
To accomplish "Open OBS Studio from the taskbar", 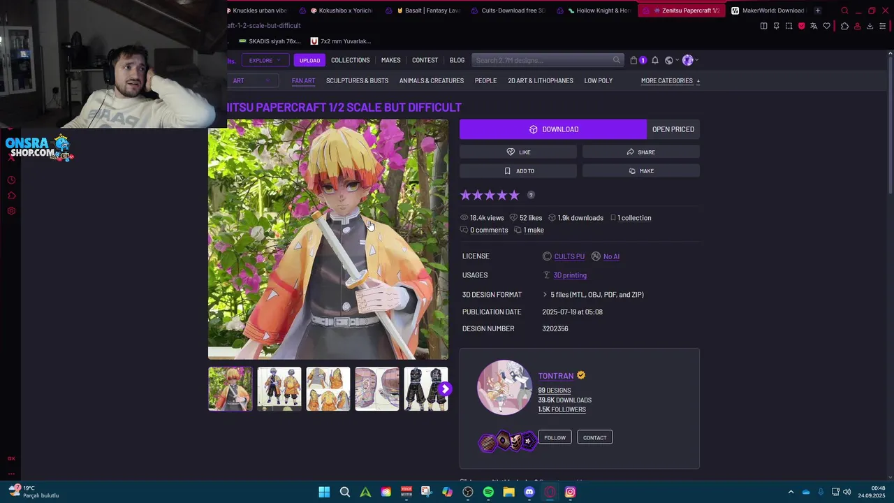I will pyautogui.click(x=468, y=492).
